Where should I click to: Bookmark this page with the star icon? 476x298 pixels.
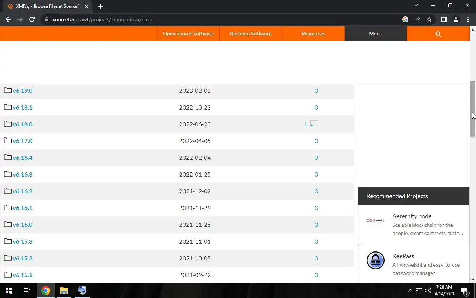(x=429, y=19)
